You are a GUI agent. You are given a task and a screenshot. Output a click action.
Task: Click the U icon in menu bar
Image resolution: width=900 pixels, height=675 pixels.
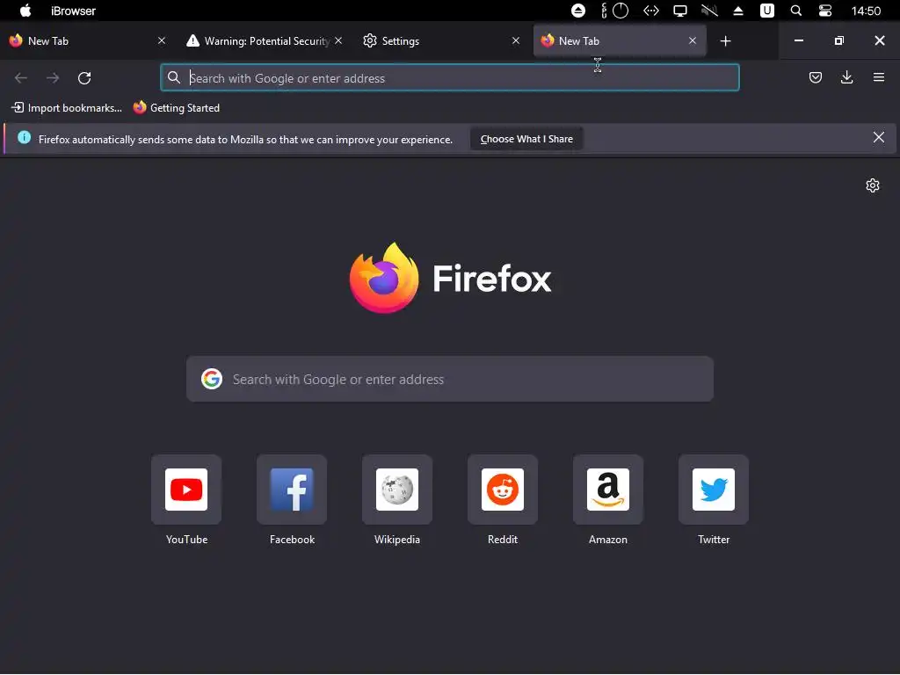(x=766, y=11)
